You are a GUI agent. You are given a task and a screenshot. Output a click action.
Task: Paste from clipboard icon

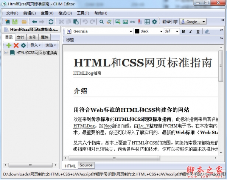pyautogui.click(x=76, y=22)
